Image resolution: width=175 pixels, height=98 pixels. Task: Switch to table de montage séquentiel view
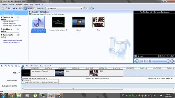36,66
